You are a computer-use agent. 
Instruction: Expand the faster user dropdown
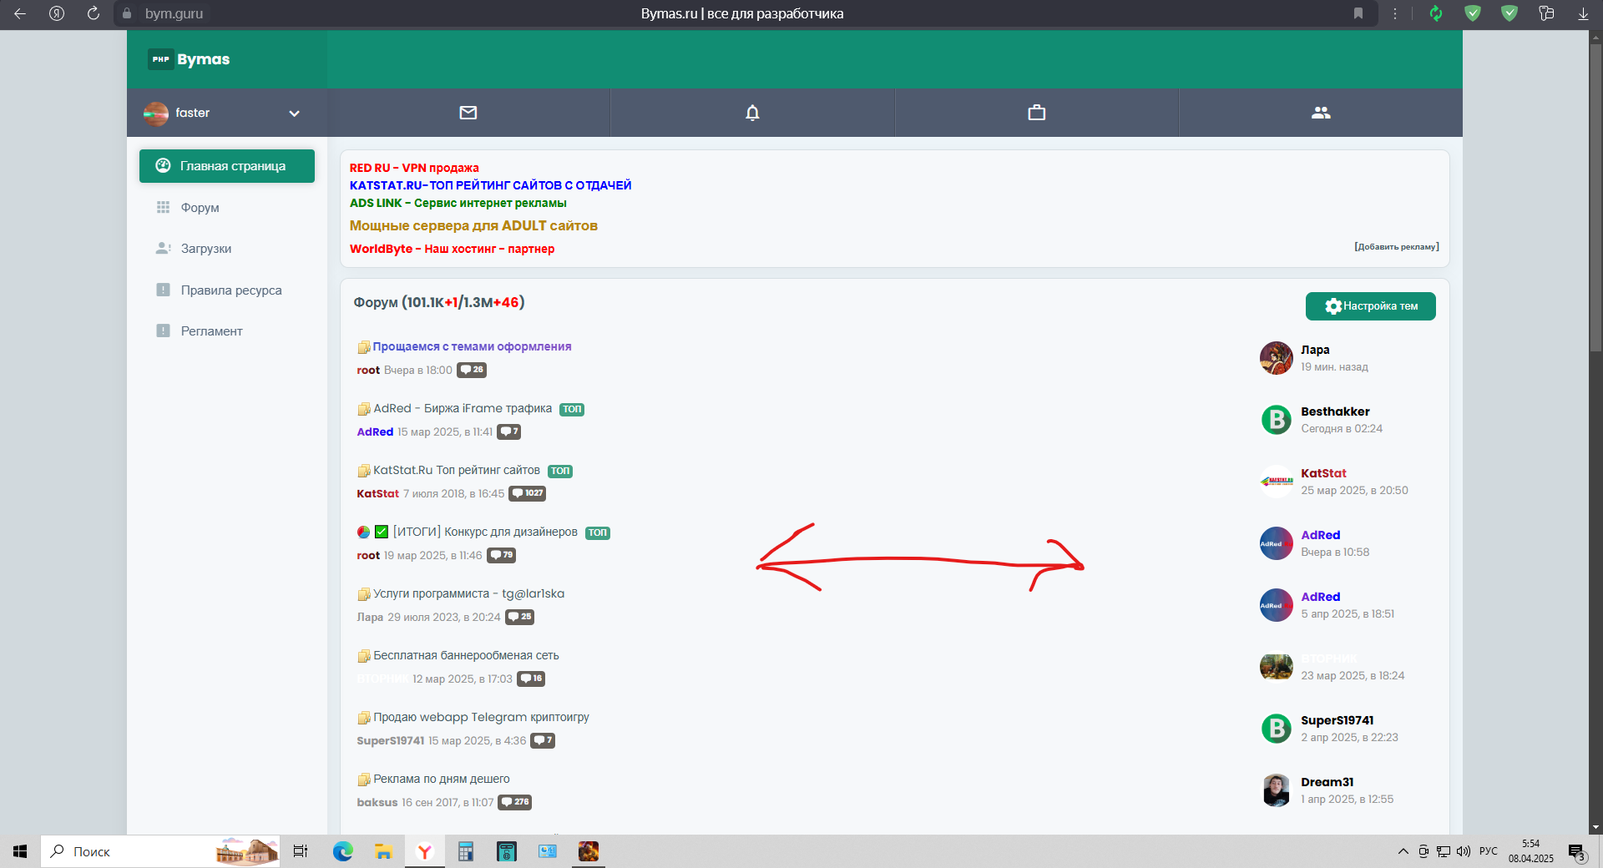coord(294,114)
